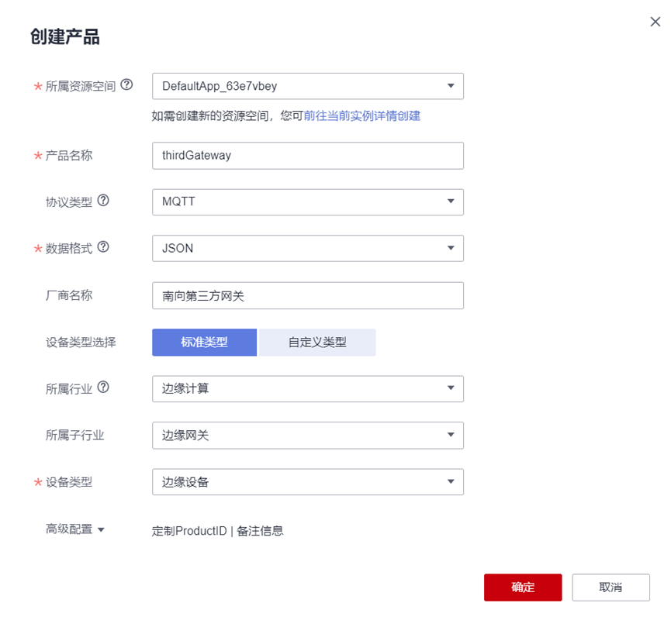Image resolution: width=671 pixels, height=620 pixels.
Task: Click the 定制ProductID | 备注信息 text
Action: point(217,531)
